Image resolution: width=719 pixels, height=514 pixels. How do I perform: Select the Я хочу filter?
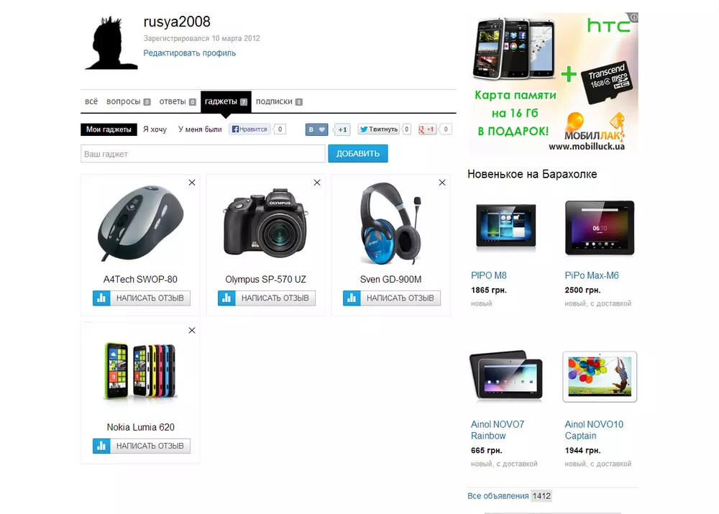155,129
